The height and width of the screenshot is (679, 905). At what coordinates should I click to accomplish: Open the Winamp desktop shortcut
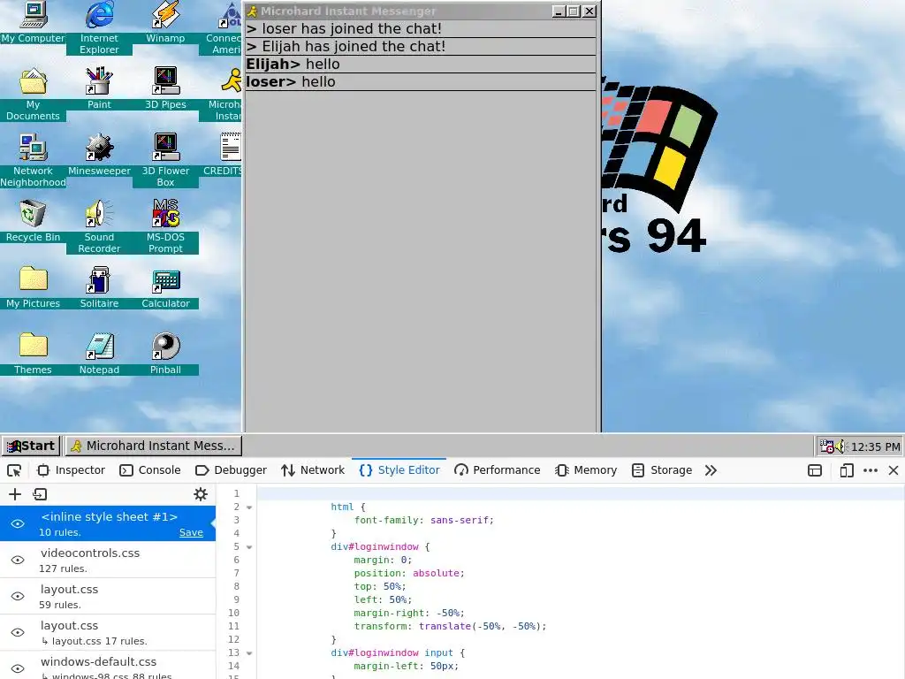pyautogui.click(x=165, y=22)
